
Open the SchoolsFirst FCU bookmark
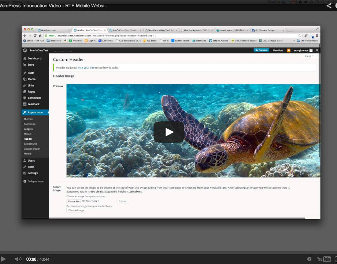33,41
